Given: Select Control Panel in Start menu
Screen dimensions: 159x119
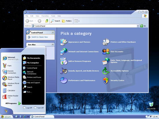Looking at the screenshot, I should tap(30, 68).
